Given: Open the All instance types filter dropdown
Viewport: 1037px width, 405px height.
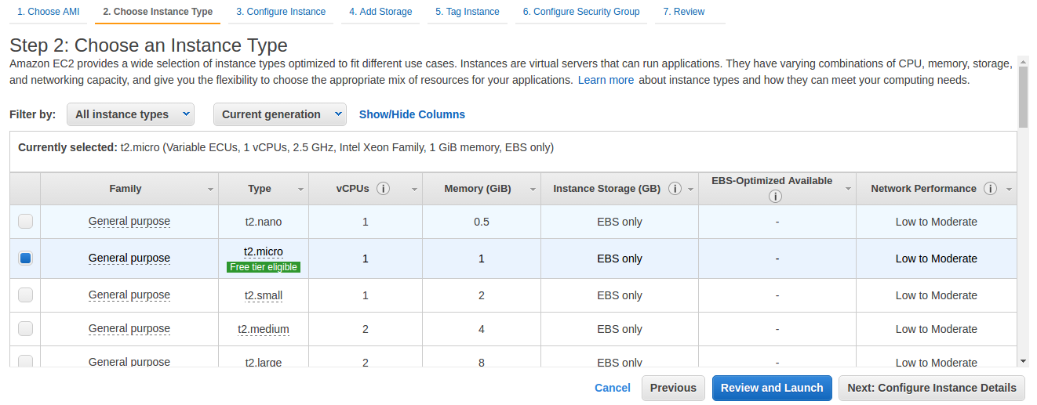Looking at the screenshot, I should 130,114.
